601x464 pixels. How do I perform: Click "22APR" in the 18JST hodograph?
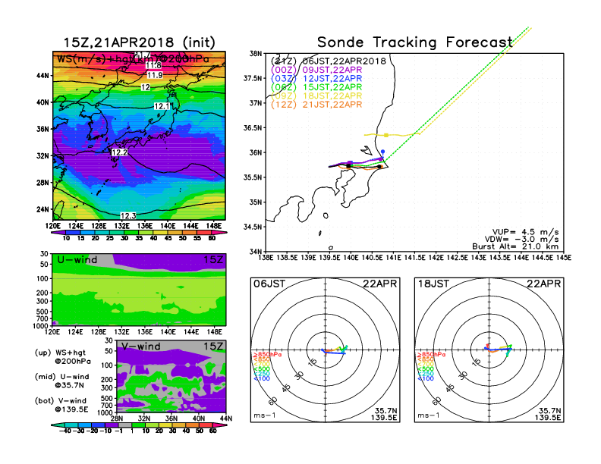pos(543,284)
